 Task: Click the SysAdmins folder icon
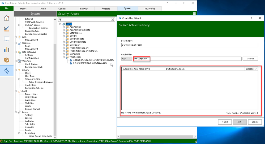[67, 54]
